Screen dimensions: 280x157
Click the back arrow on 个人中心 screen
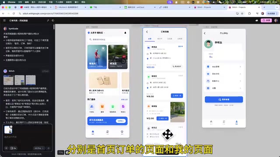[205, 33]
